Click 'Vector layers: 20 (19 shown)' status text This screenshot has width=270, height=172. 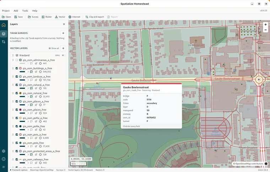pos(80,170)
